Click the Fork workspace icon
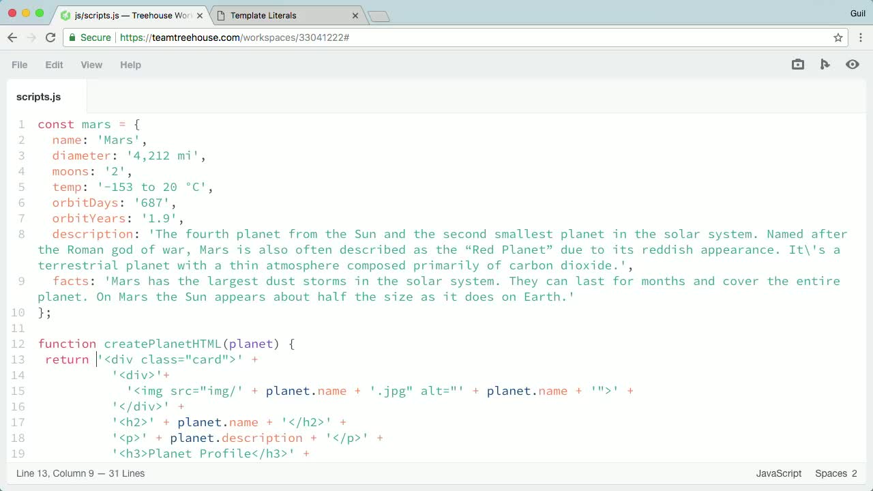Screen dimensions: 873x491 click(825, 64)
